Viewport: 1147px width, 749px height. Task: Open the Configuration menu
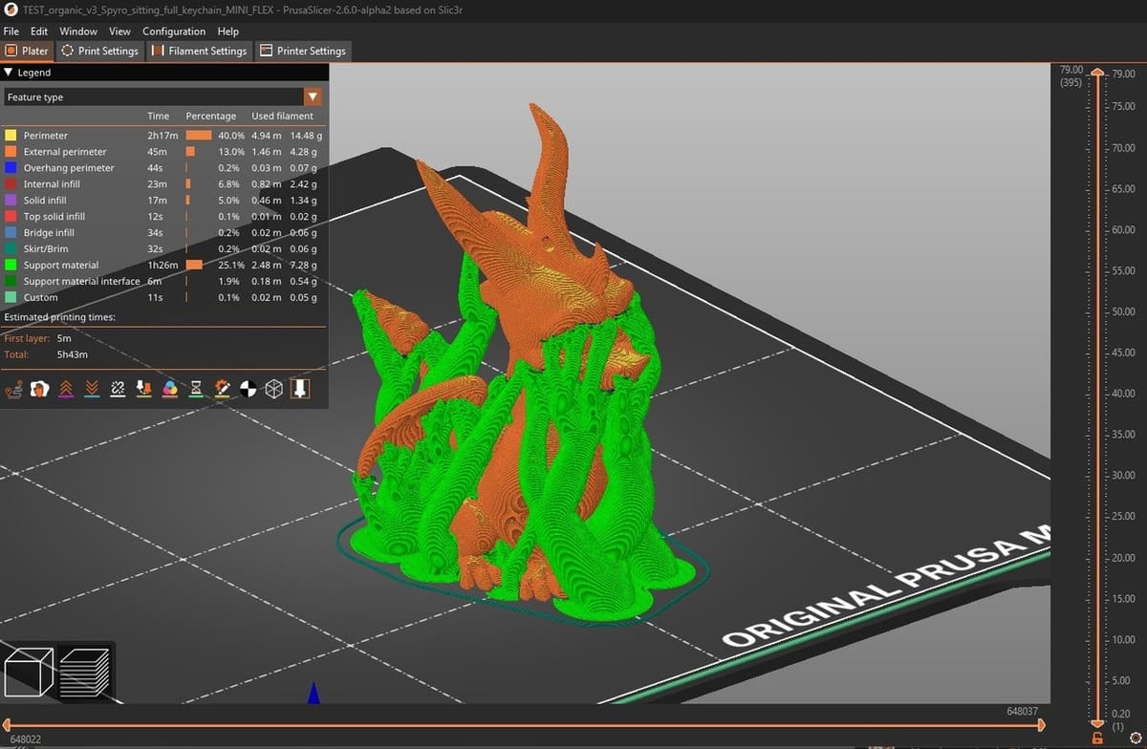[174, 32]
